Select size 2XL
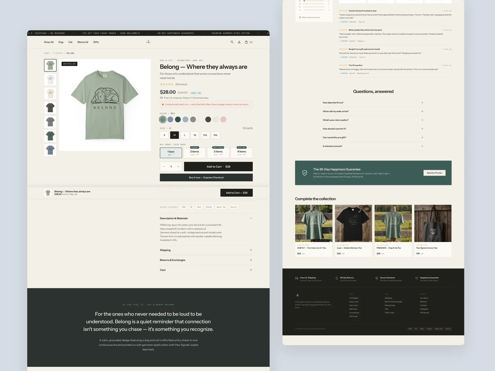The width and height of the screenshot is (495, 371). coord(205,135)
